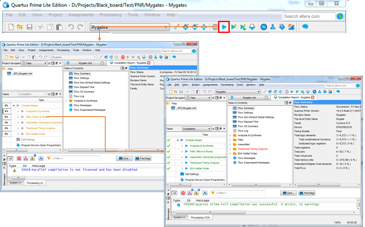Click Find Next button in successful window messages

(307, 193)
